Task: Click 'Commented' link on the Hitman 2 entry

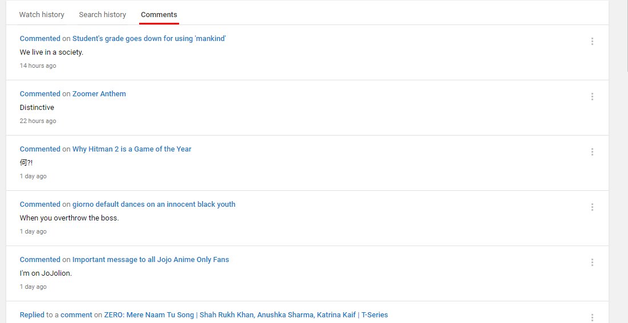Action: click(x=40, y=149)
